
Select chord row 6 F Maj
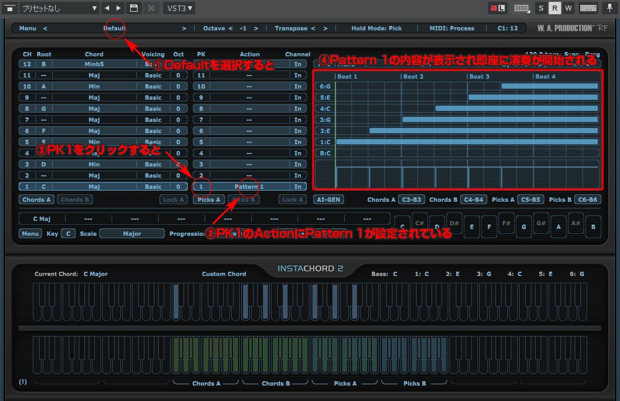[103, 131]
